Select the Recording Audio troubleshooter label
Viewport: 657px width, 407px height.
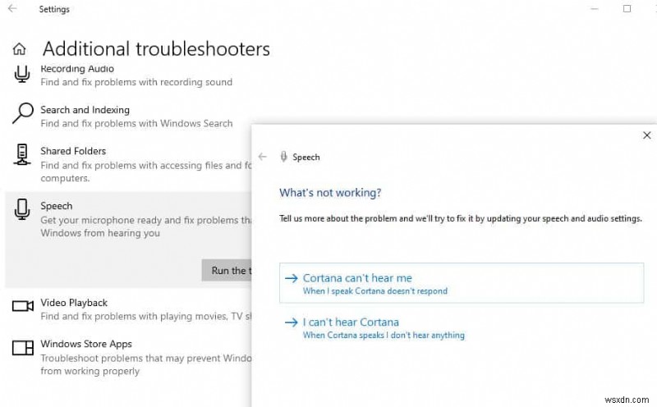point(77,69)
